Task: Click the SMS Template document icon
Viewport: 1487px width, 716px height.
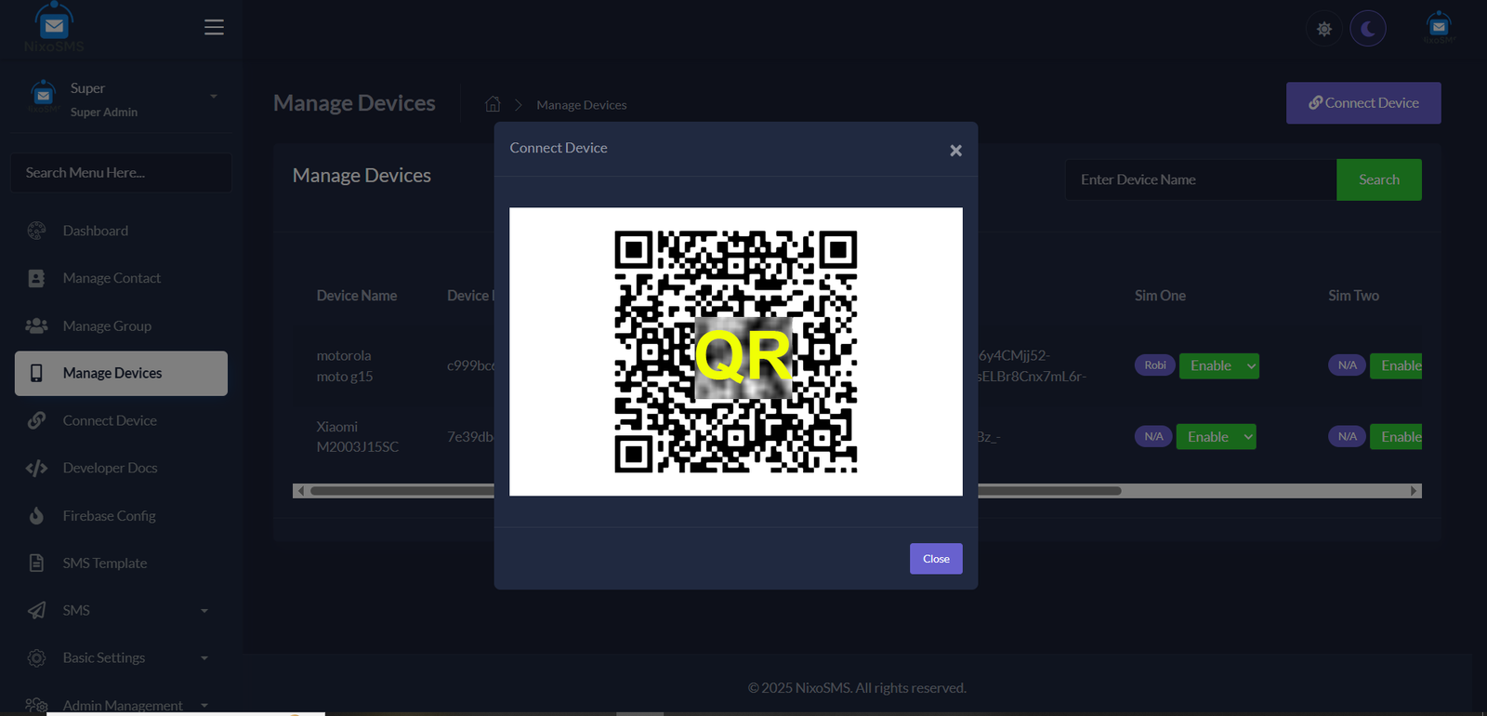Action: click(36, 564)
